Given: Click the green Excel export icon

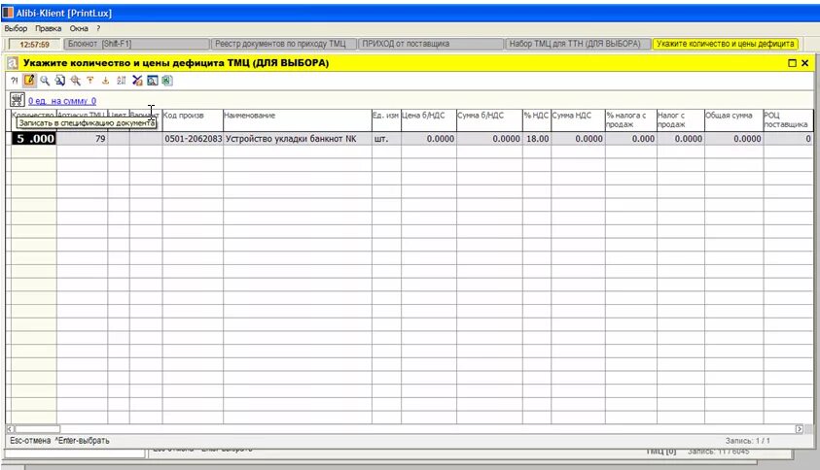Looking at the screenshot, I should [x=167, y=81].
